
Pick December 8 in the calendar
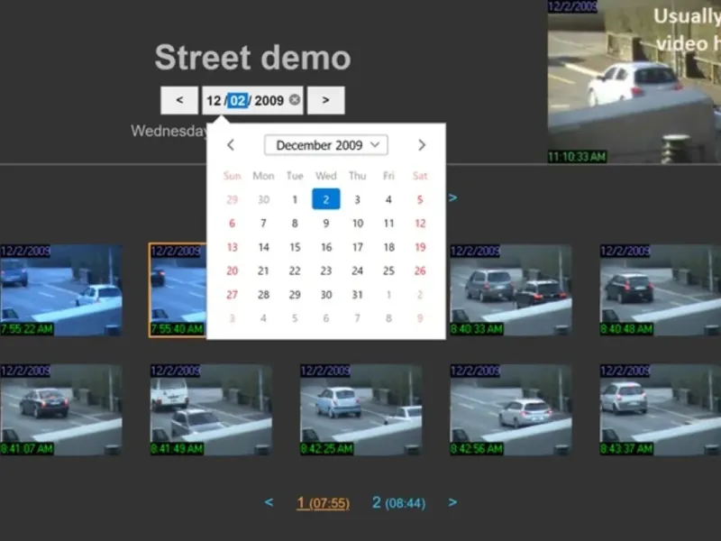(x=295, y=223)
